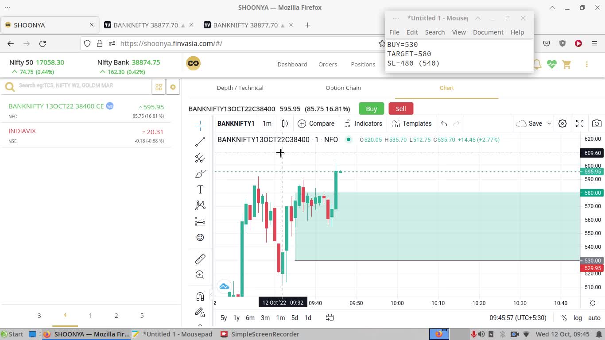Image resolution: width=605 pixels, height=340 pixels.
Task: Open Orders page
Action: point(328,64)
